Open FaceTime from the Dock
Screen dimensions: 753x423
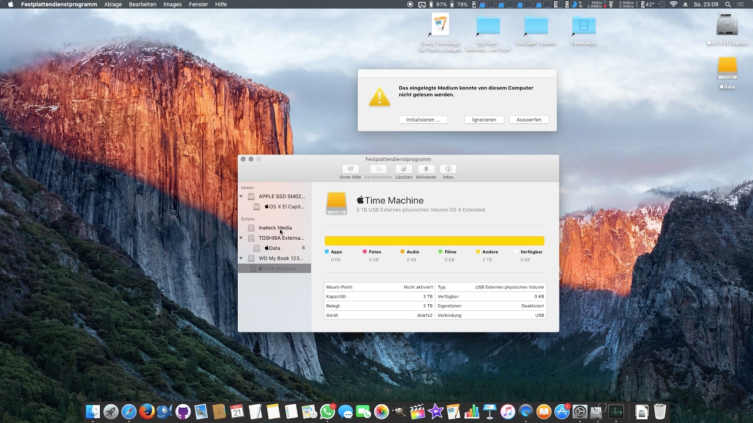(363, 412)
